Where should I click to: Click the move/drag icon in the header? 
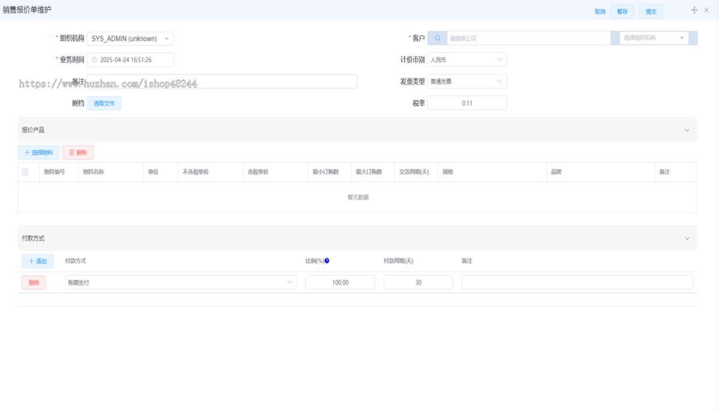694,10
